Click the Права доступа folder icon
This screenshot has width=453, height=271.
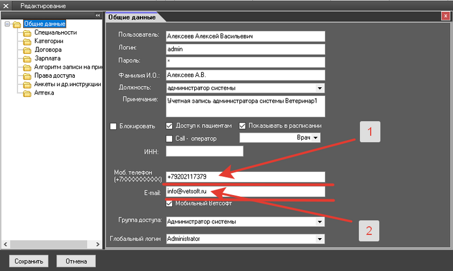click(x=27, y=76)
